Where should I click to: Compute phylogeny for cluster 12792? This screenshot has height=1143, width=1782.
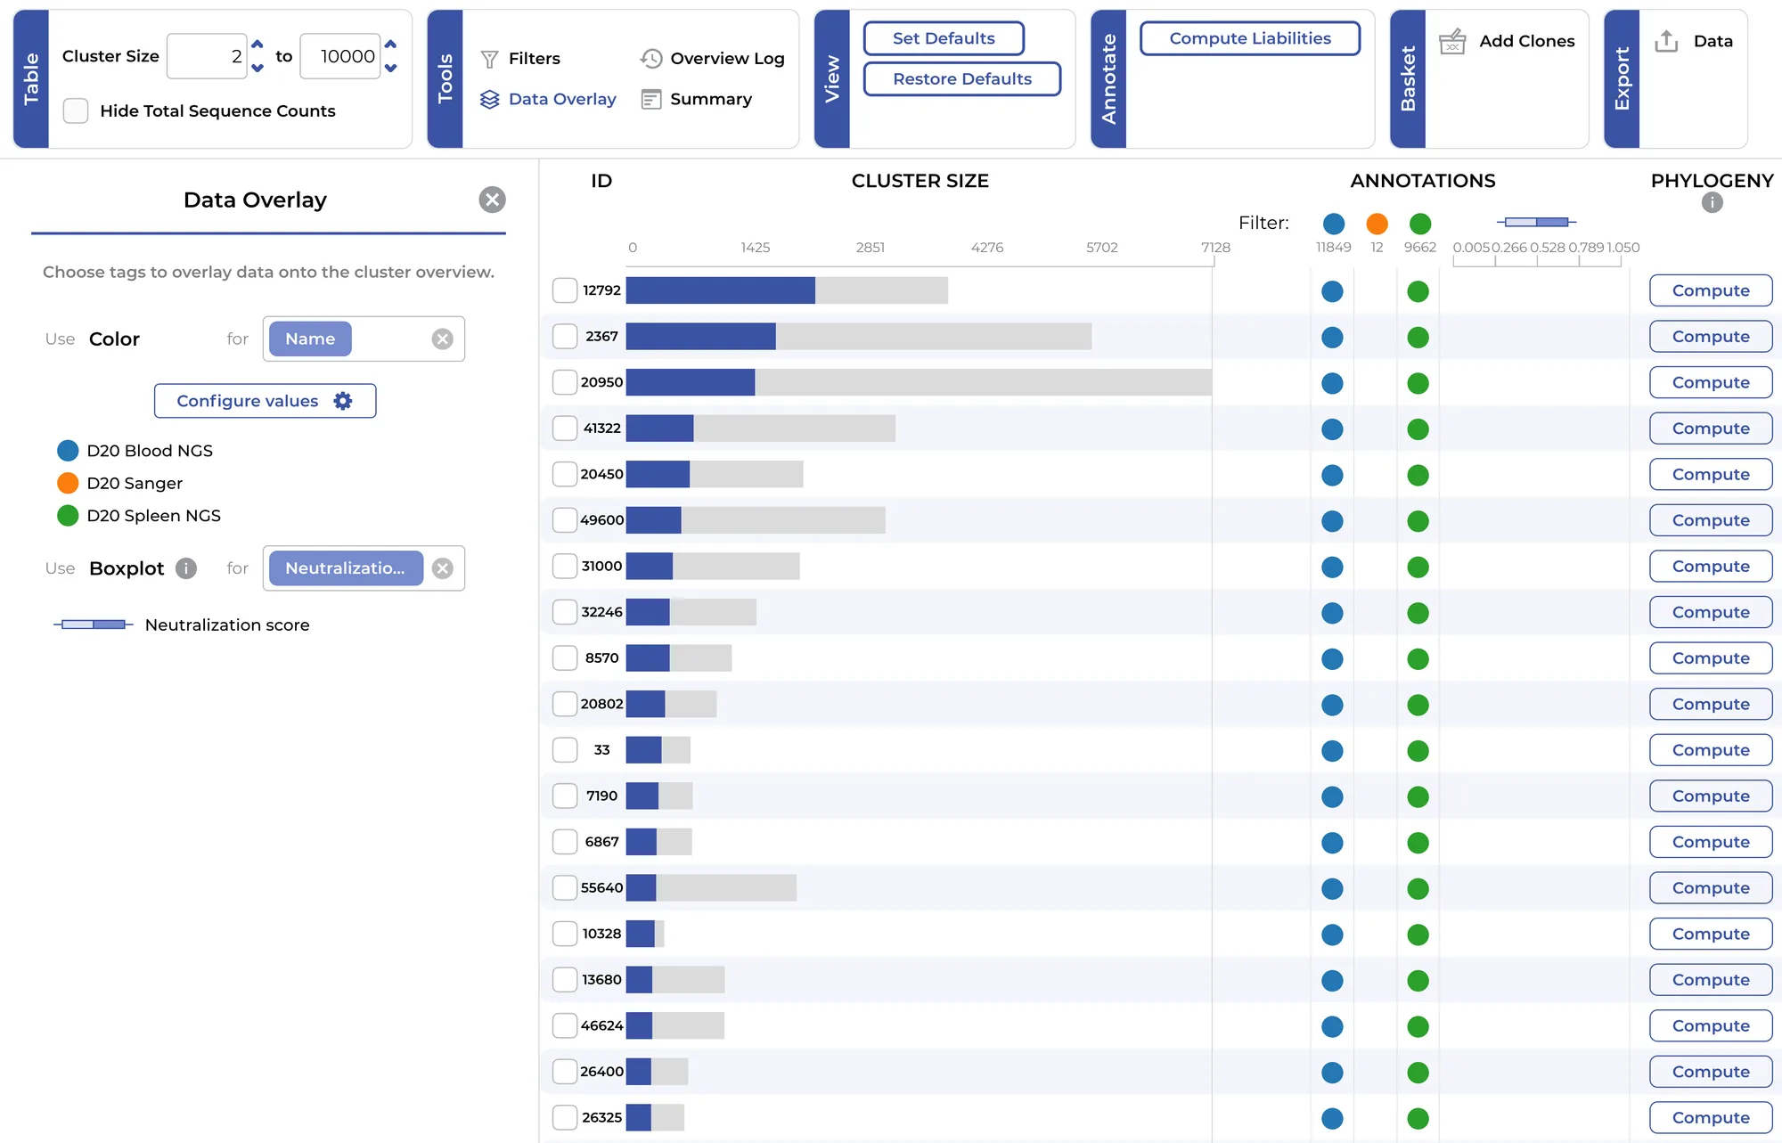point(1711,290)
